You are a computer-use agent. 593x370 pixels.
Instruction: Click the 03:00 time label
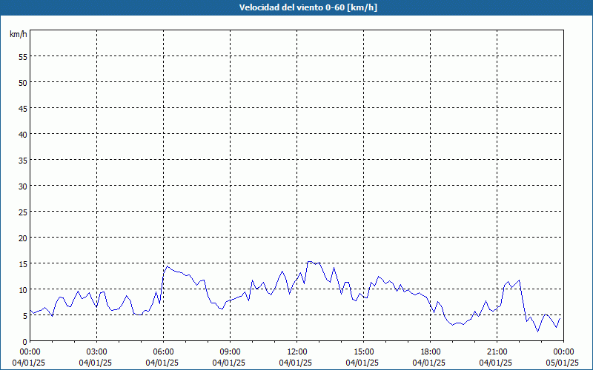[x=97, y=352]
